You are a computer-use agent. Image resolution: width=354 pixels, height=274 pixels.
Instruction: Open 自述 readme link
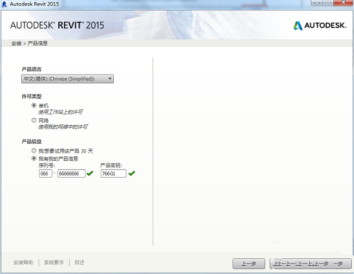[x=80, y=263]
